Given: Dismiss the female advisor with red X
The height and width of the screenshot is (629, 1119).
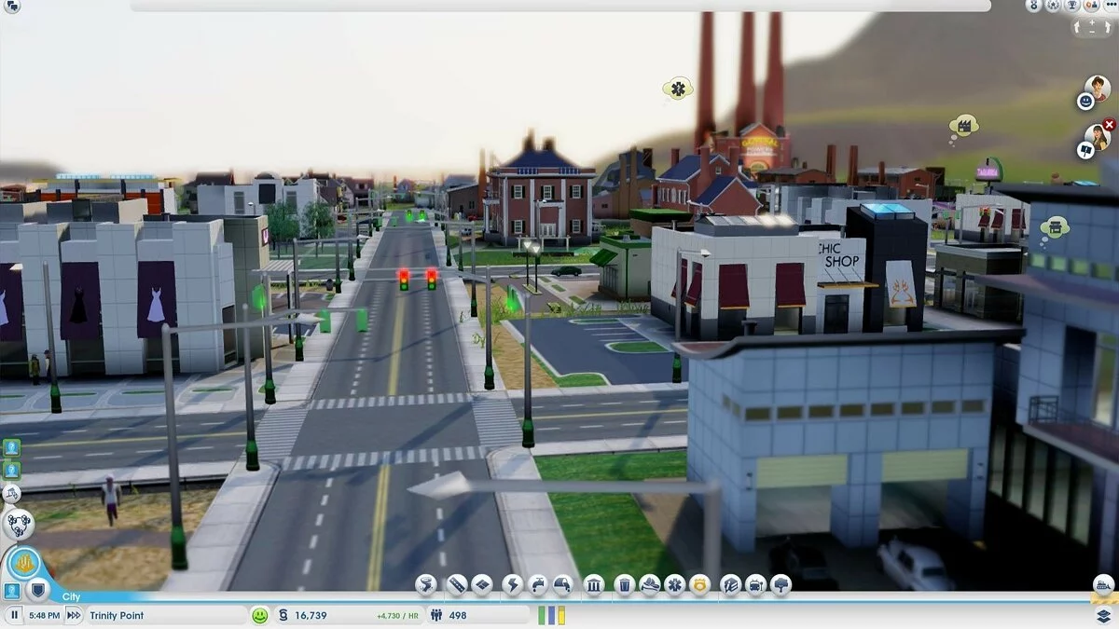Looking at the screenshot, I should [x=1109, y=125].
